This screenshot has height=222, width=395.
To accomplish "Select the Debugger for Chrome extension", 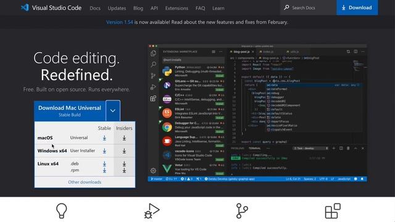I will pos(193,127).
